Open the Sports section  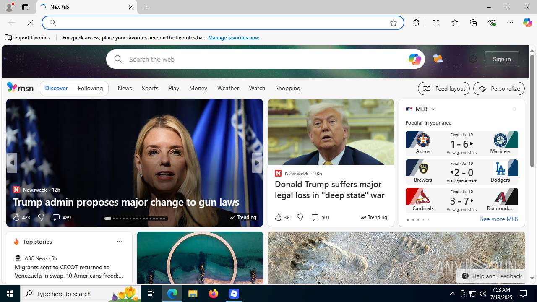150,89
